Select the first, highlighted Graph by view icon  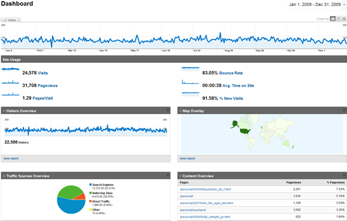pos(333,19)
